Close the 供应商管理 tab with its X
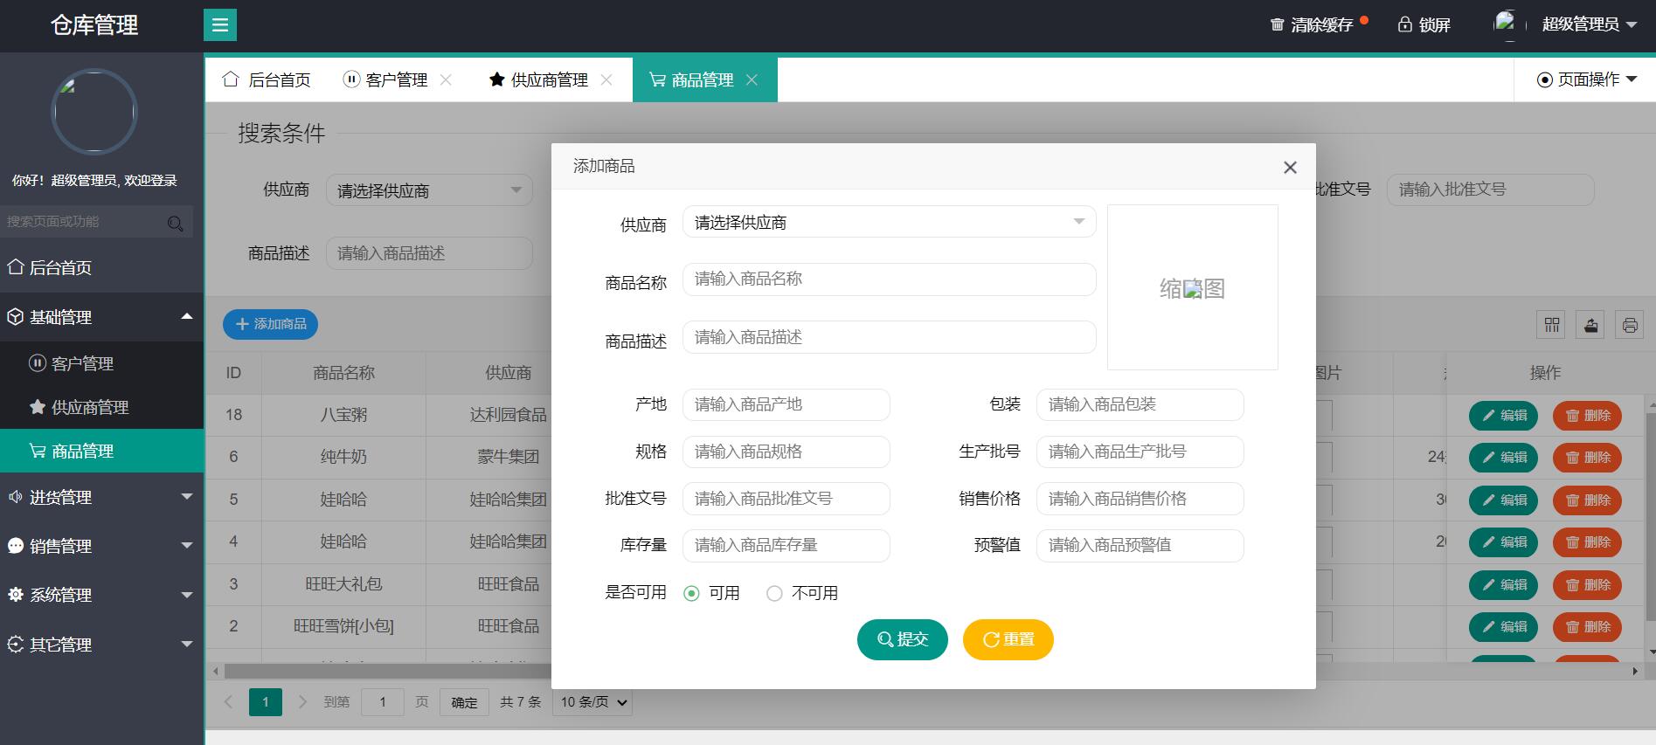 pyautogui.click(x=606, y=79)
